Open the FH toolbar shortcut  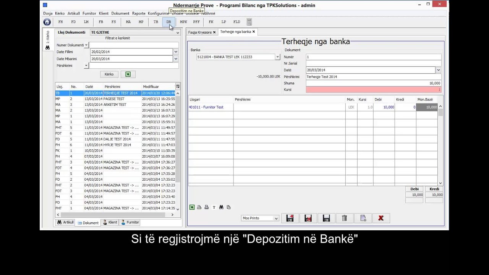[60, 22]
